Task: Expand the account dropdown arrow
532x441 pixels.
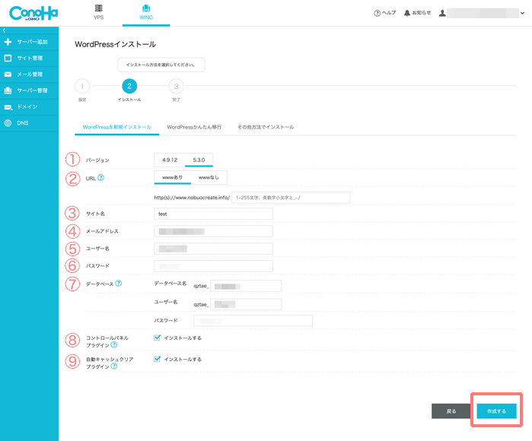Action: [x=523, y=13]
